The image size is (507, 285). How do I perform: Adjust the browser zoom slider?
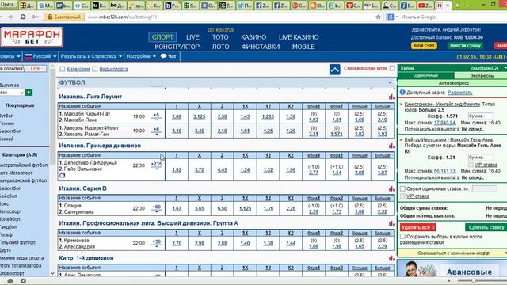[474, 281]
